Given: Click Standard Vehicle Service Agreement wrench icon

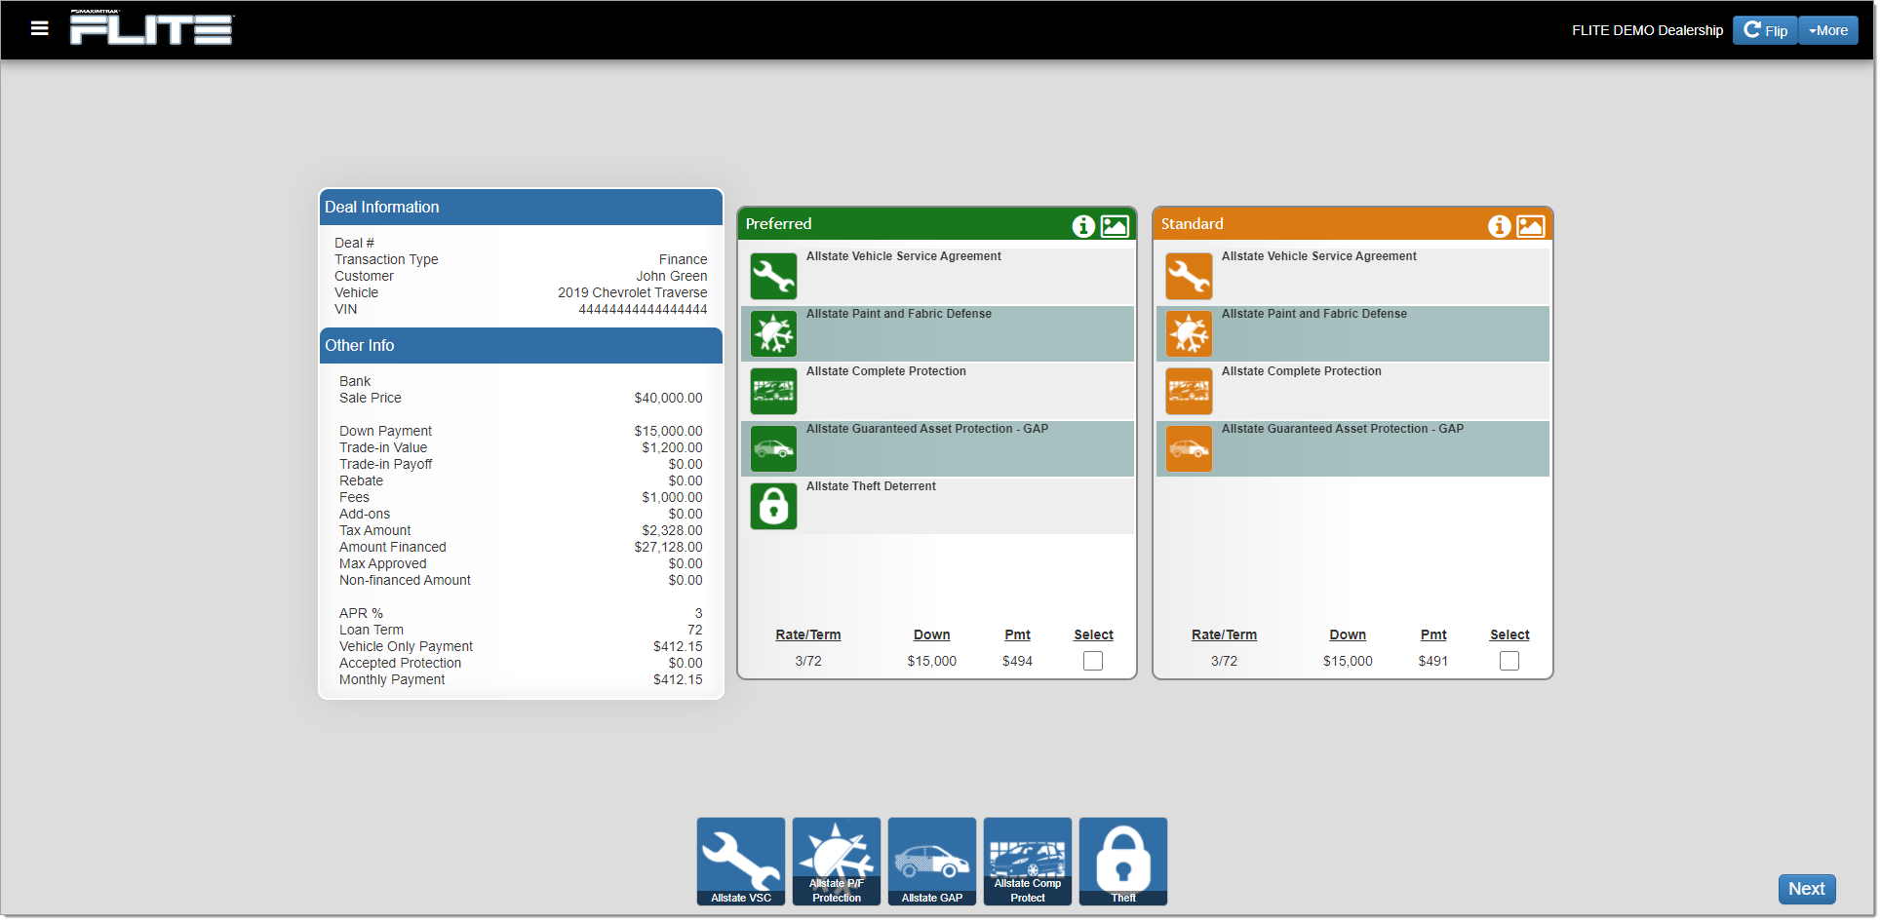Looking at the screenshot, I should coord(1189,277).
